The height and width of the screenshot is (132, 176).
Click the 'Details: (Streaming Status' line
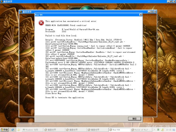(83, 40)
